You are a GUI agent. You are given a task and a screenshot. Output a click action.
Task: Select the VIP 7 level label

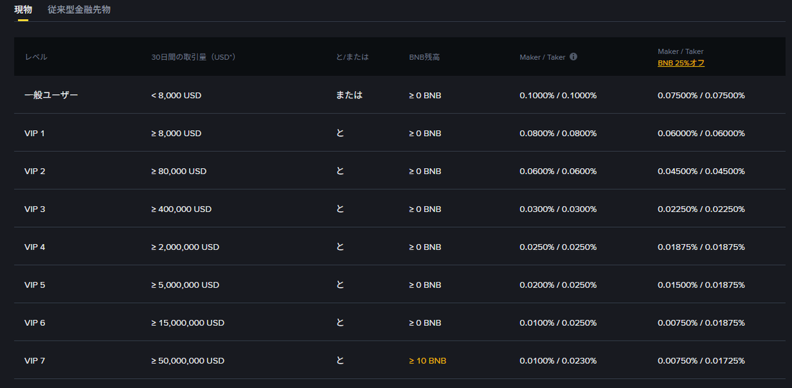pos(35,361)
